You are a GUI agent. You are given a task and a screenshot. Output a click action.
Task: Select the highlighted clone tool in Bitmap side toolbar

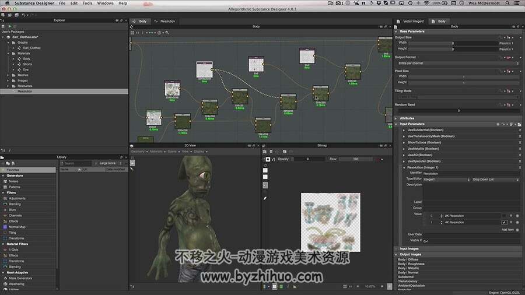pos(265,185)
